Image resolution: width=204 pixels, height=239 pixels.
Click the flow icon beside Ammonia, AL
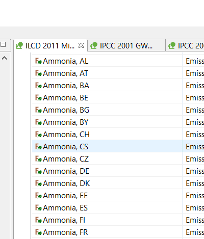38,61
